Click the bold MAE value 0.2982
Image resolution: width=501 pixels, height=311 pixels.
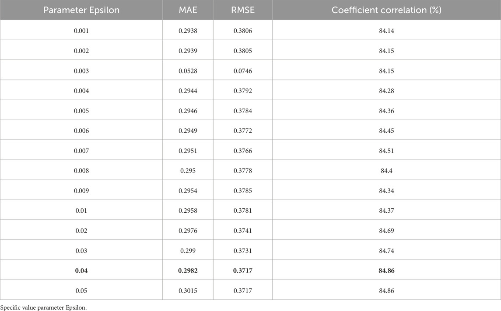[x=188, y=270]
